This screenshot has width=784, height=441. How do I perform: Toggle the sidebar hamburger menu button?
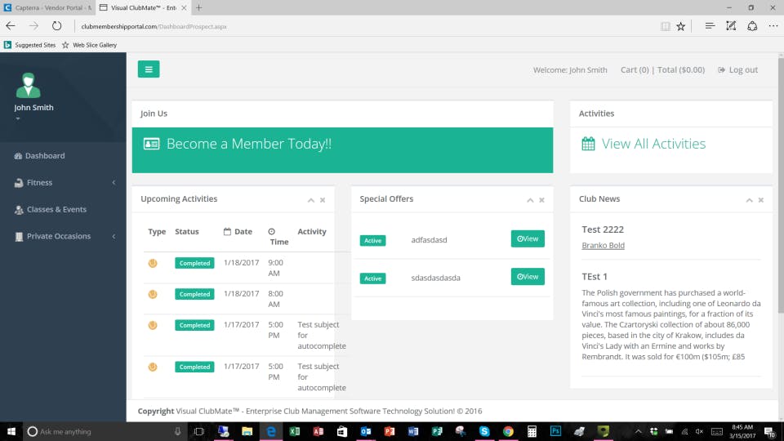click(149, 69)
